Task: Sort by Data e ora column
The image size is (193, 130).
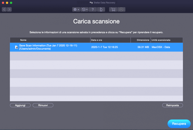Action: [x=97, y=40]
